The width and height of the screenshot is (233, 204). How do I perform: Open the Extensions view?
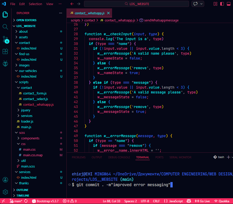(5, 51)
